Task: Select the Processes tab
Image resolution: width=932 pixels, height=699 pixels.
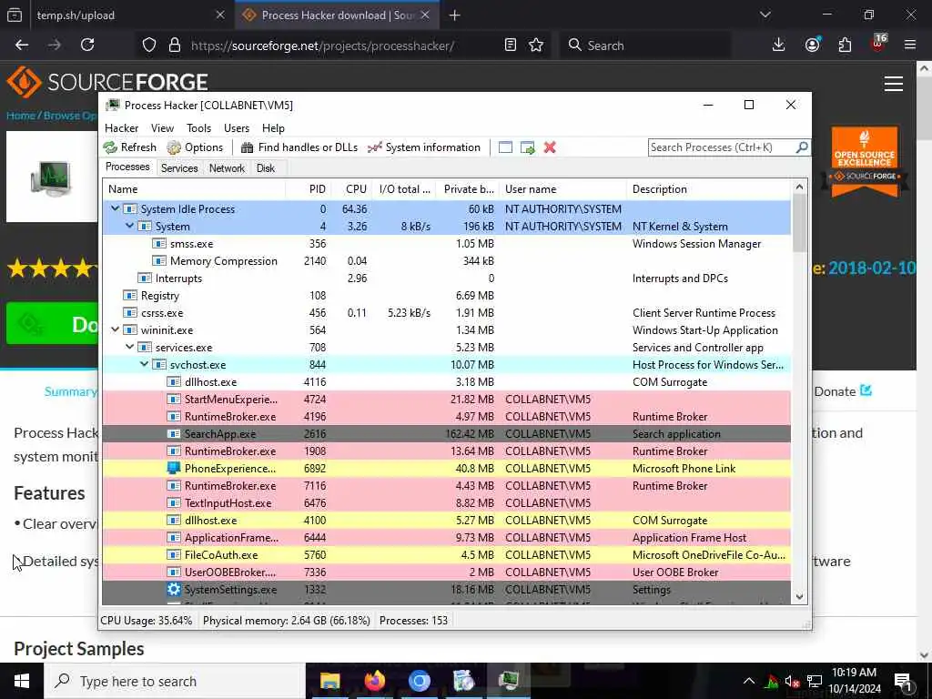Action: tap(127, 167)
